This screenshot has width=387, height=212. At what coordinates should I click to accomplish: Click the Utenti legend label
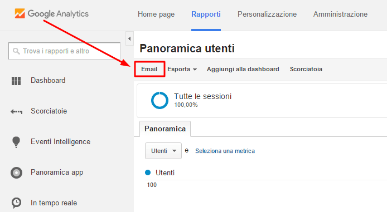pos(165,173)
